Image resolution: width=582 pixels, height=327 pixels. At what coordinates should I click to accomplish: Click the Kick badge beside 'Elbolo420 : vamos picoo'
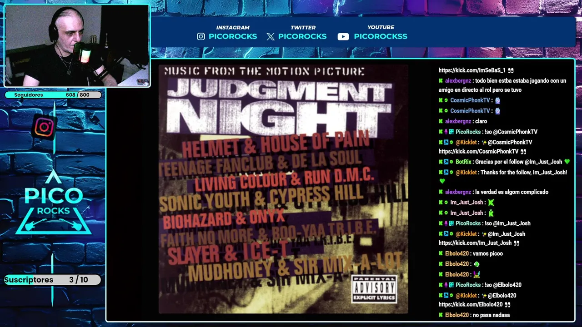[x=441, y=253]
